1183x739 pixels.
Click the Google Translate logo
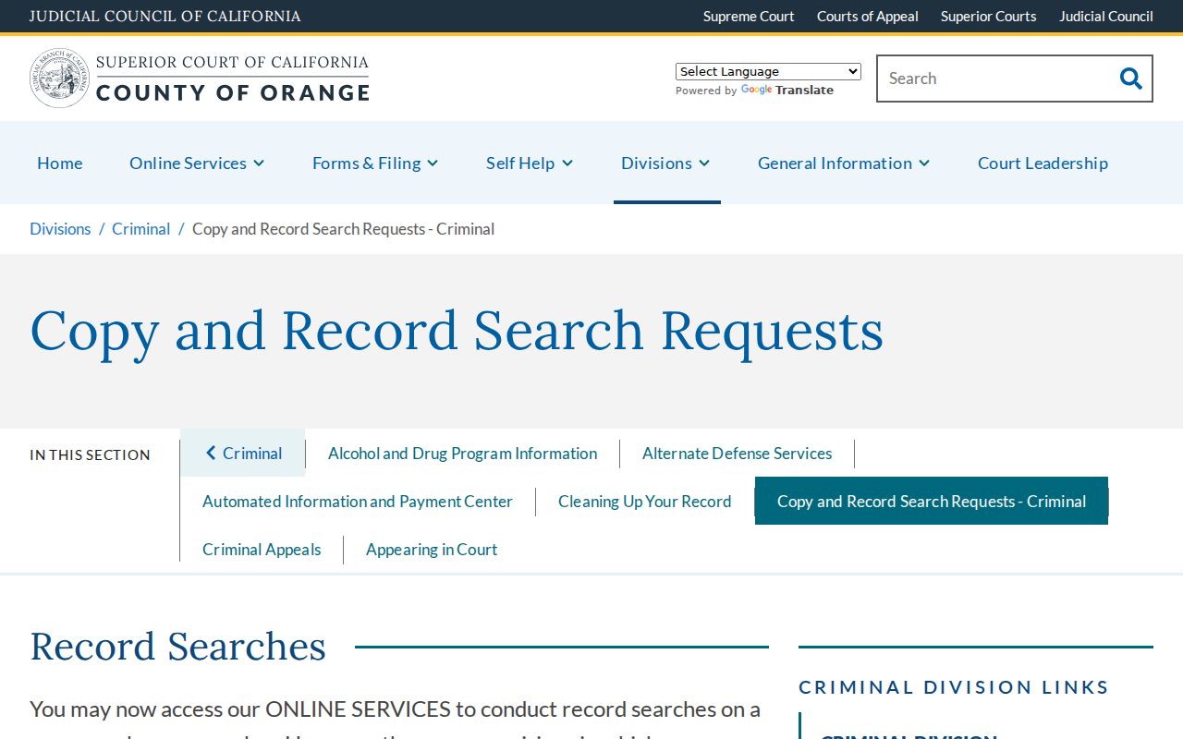coord(787,90)
